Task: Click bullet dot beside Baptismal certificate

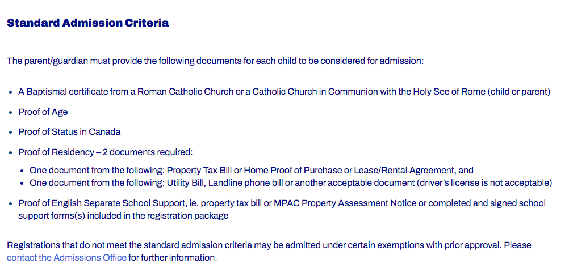Action: [11, 92]
